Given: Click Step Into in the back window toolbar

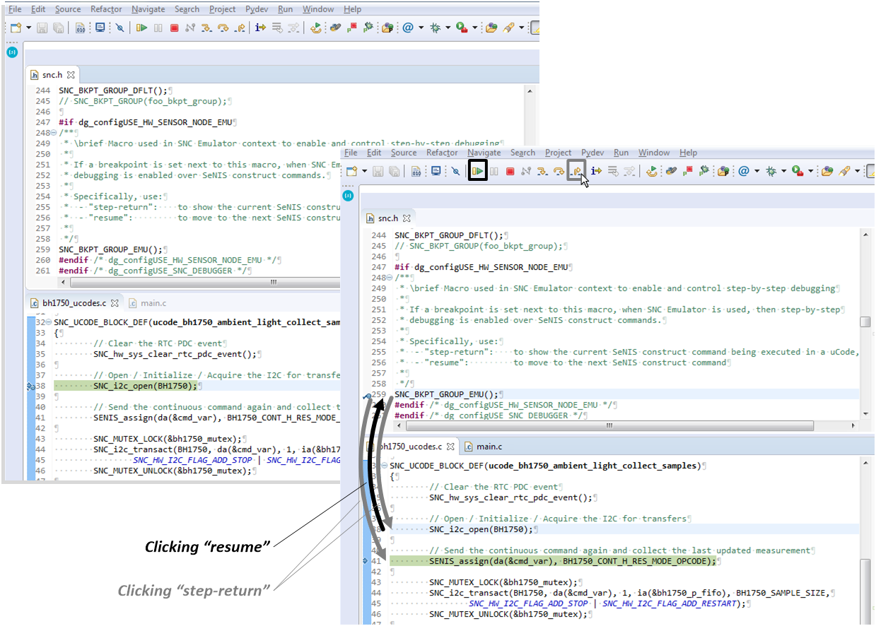Looking at the screenshot, I should click(x=206, y=28).
